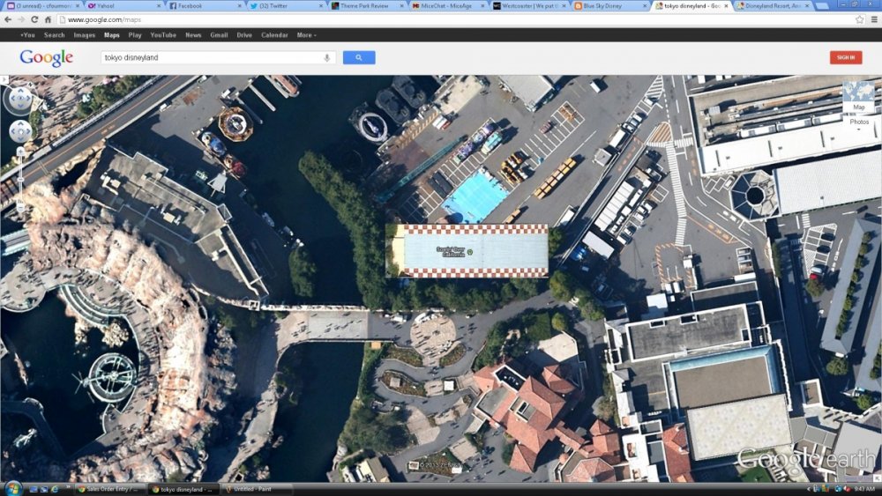Click the pan navigation control's center
The width and height of the screenshot is (882, 496).
pos(19,132)
